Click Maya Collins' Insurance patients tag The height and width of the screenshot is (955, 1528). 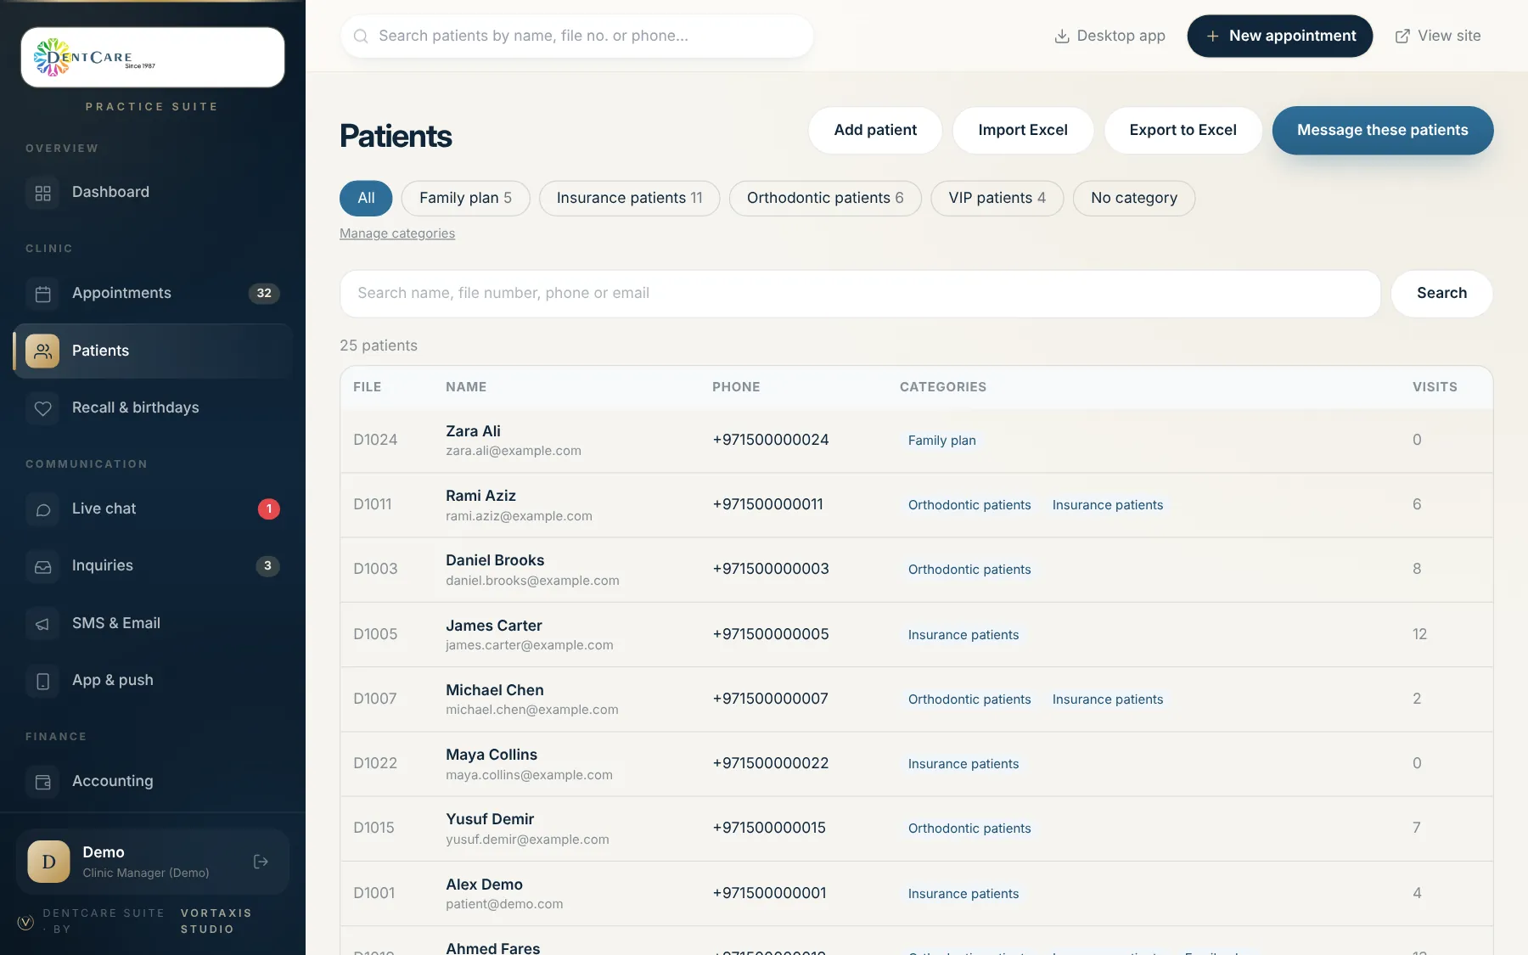pyautogui.click(x=963, y=764)
